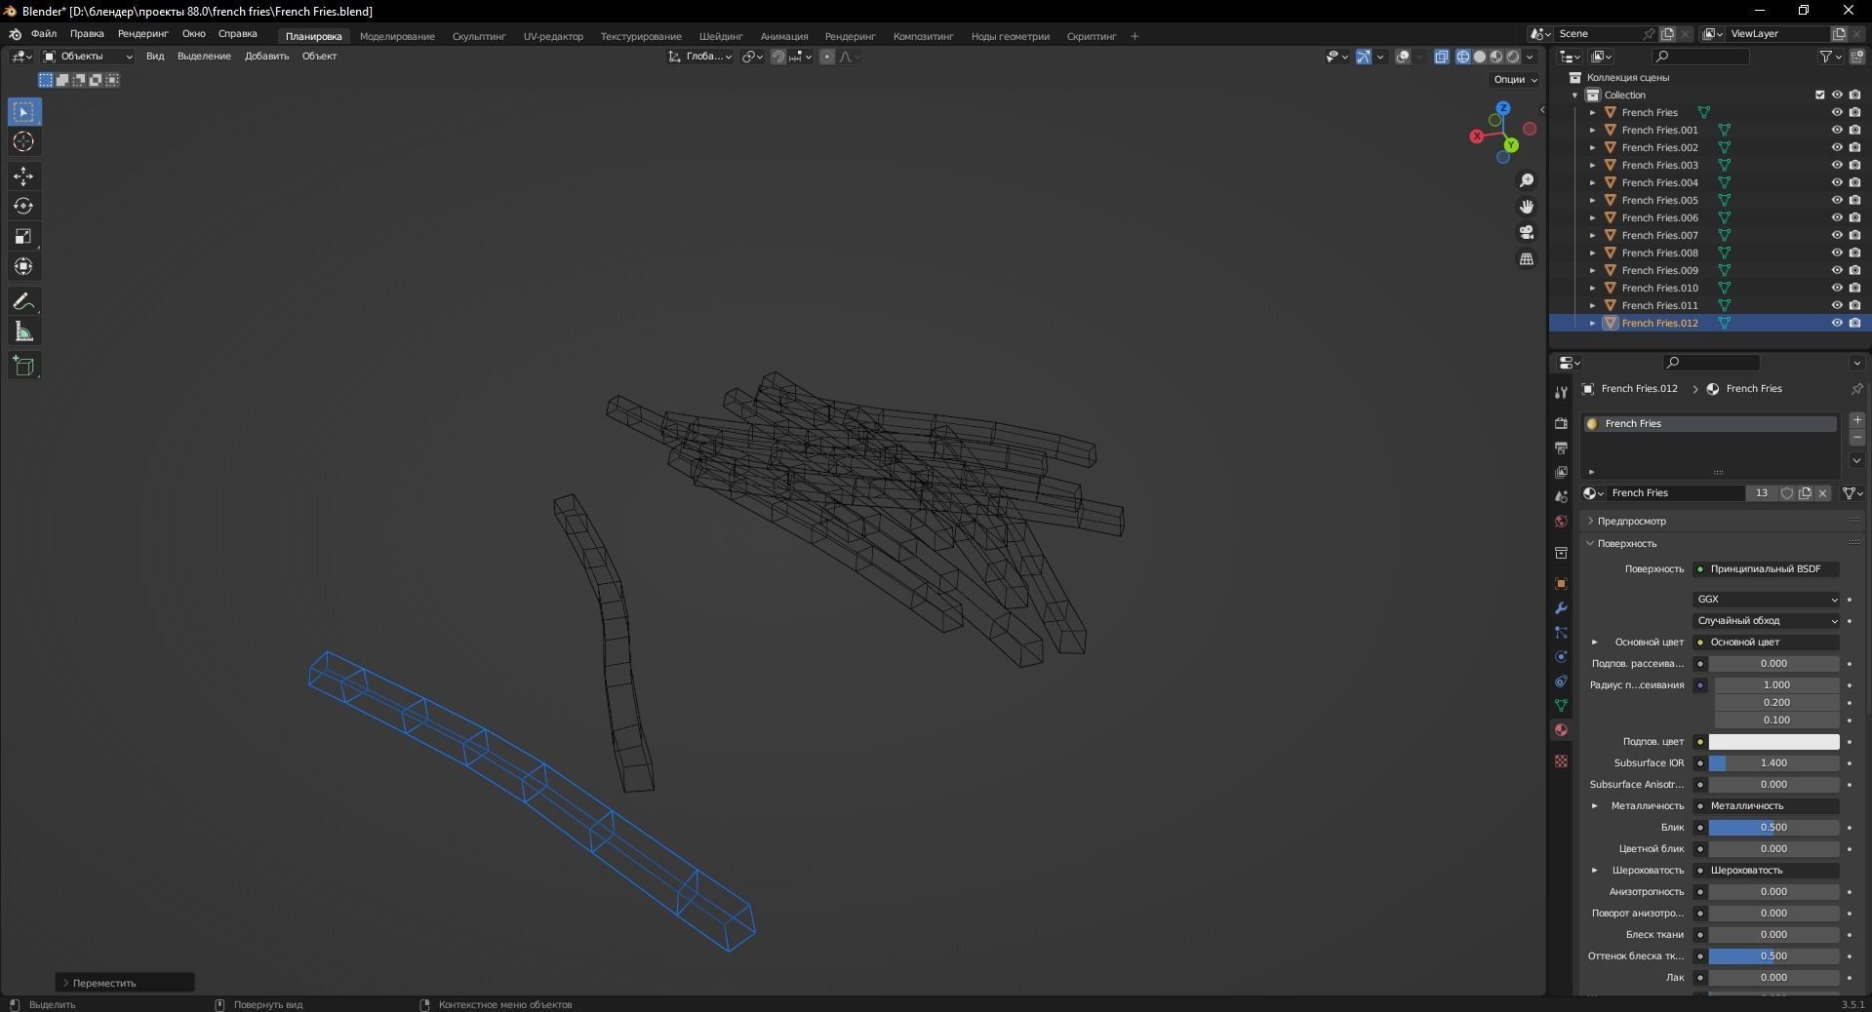Open the Object Data mesh properties tab
Image resolution: width=1872 pixels, height=1012 pixels.
(x=1561, y=706)
